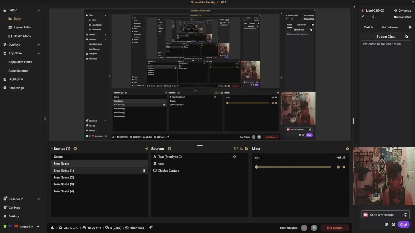Image resolution: width=415 pixels, height=233 pixels.
Task: Open chat settings gear icon
Action: point(393,224)
